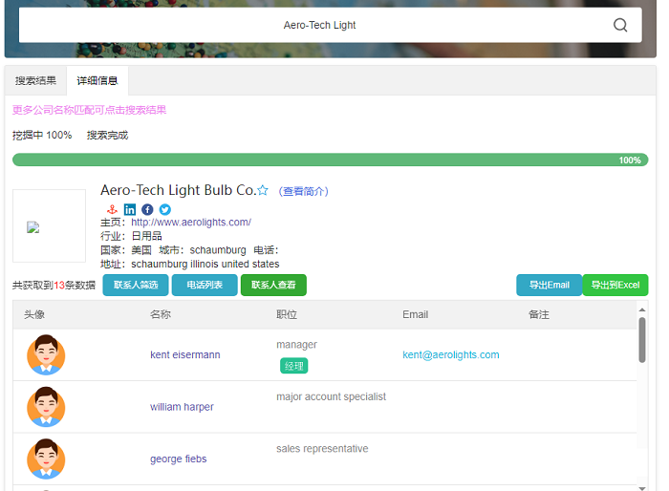Click the broken company logo thumbnail

coord(49,226)
